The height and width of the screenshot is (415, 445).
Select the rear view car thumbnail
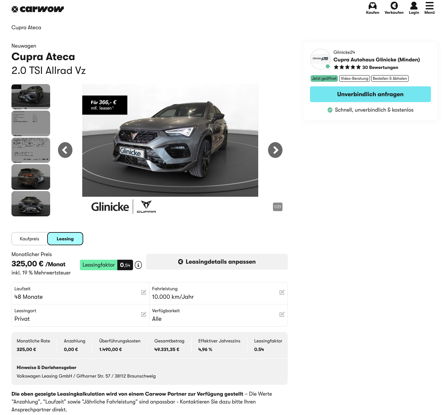pyautogui.click(x=31, y=177)
